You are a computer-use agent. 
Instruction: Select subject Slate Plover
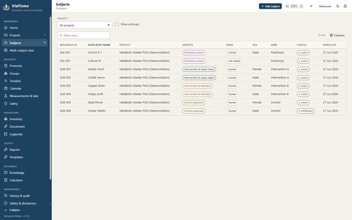(95, 102)
